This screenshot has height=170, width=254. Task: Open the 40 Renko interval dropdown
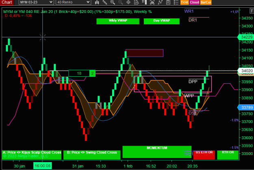(x=74, y=2)
